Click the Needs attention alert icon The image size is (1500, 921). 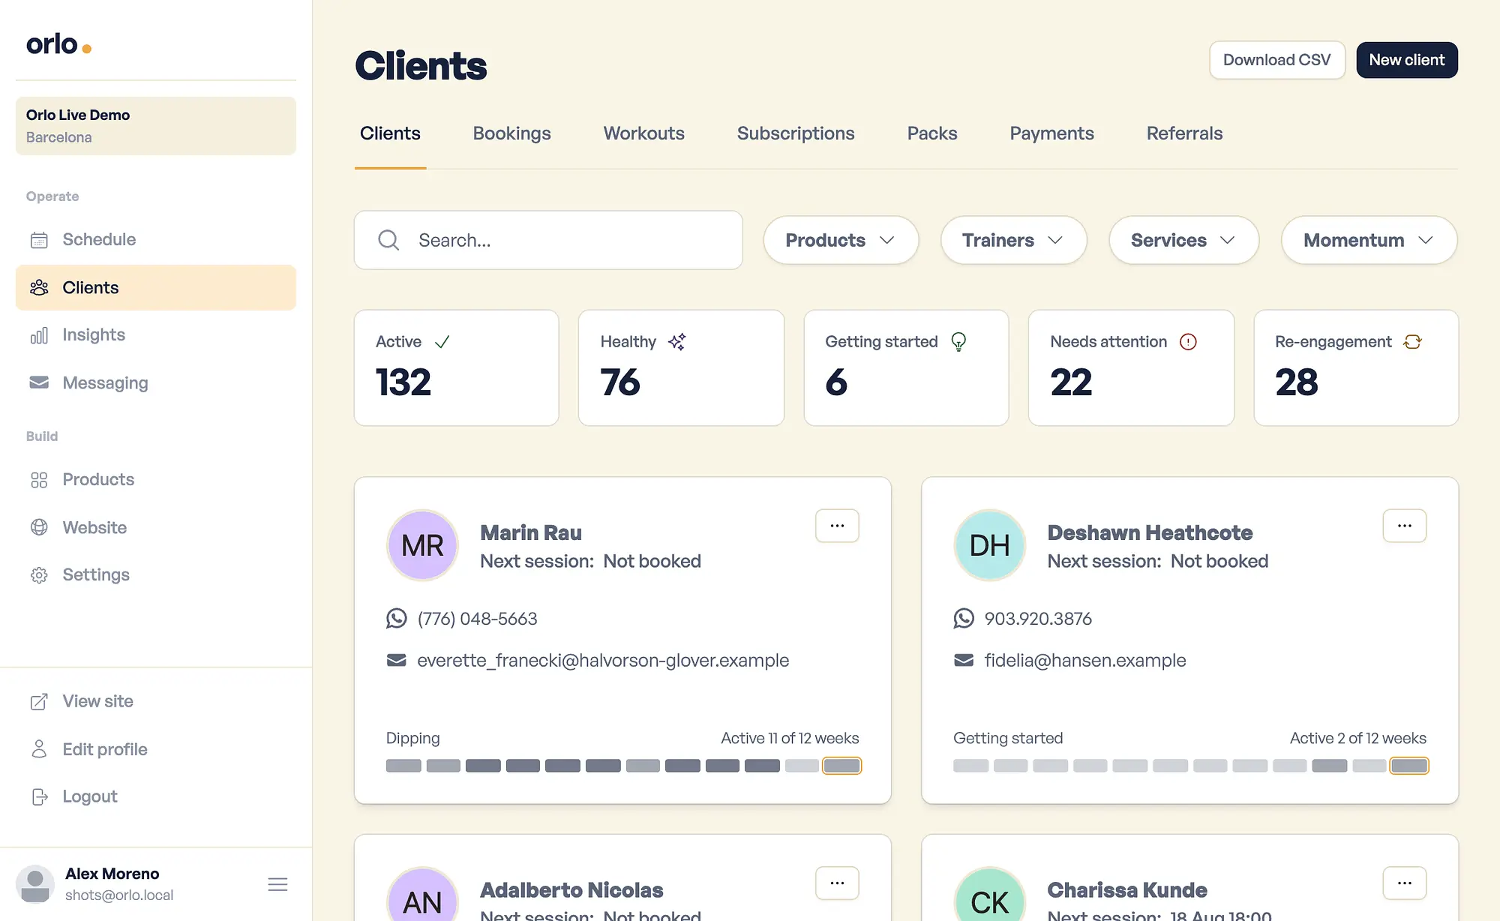[1188, 342]
